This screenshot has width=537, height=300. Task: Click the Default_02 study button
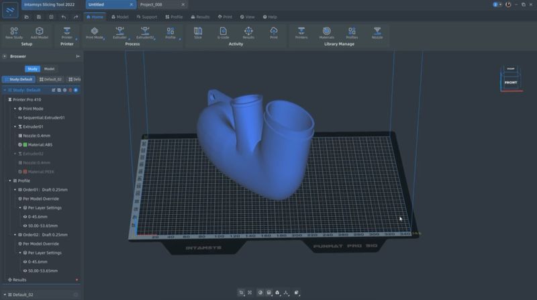click(50, 79)
